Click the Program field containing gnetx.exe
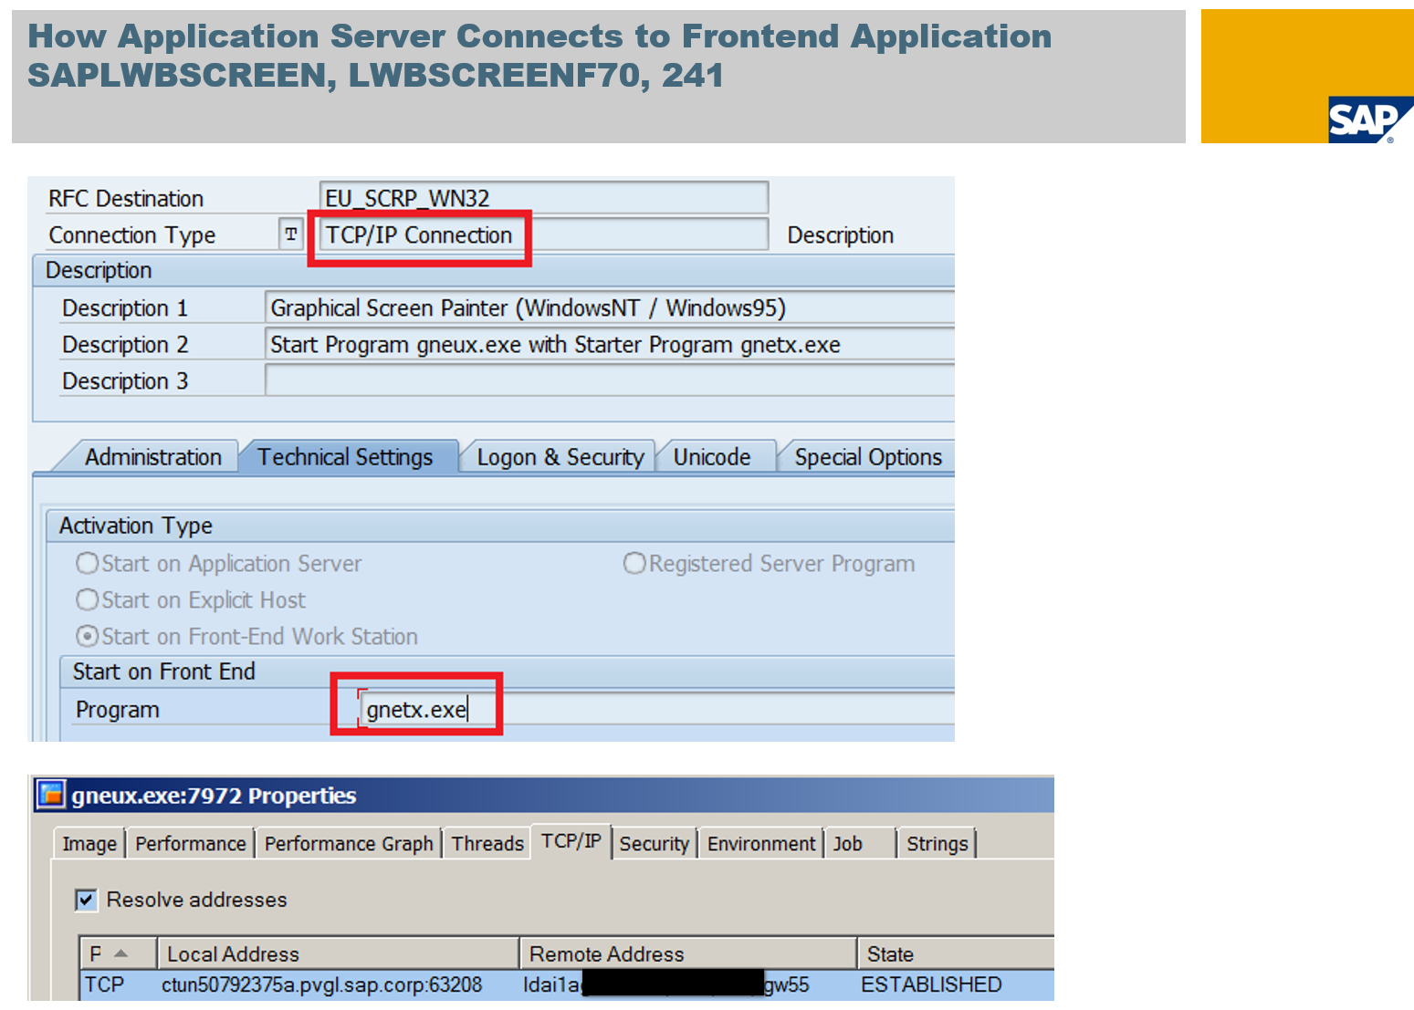The height and width of the screenshot is (1010, 1414). coord(415,709)
